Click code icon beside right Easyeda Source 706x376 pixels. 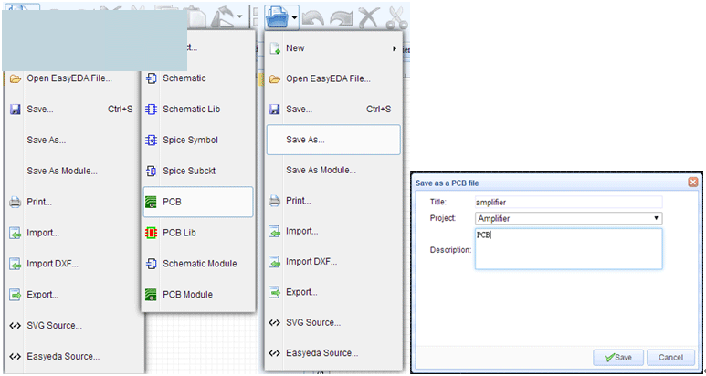(274, 353)
